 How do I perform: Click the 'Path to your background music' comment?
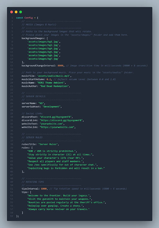point(77,73)
